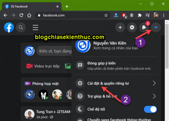169x121 pixels.
Task: Open Chrome three-dot menu
Action: [164, 15]
